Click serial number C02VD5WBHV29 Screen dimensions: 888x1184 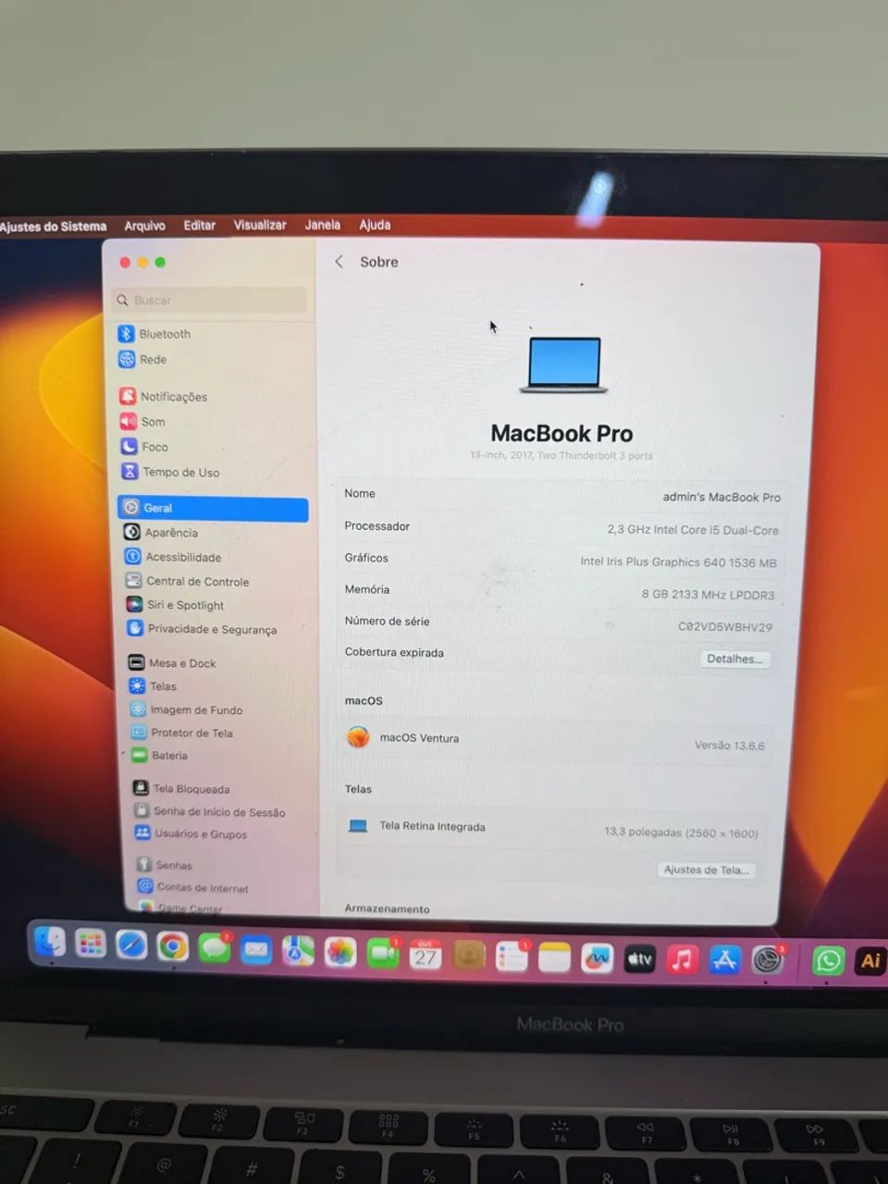(x=725, y=626)
